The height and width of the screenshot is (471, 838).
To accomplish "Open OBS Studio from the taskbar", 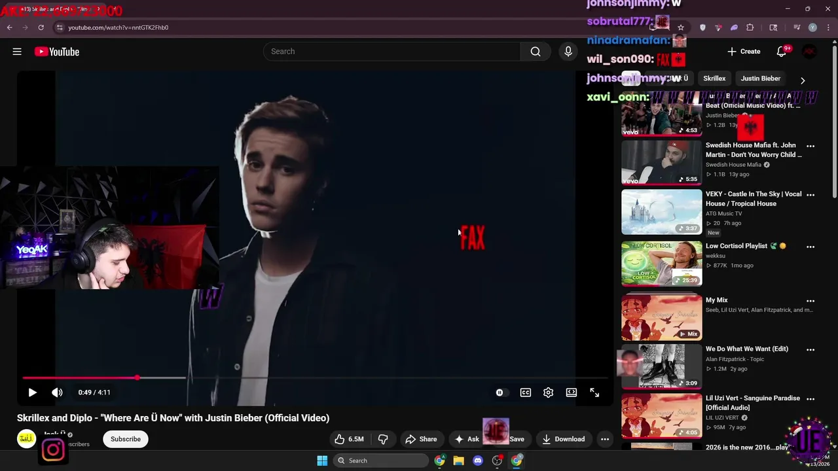I will (498, 461).
